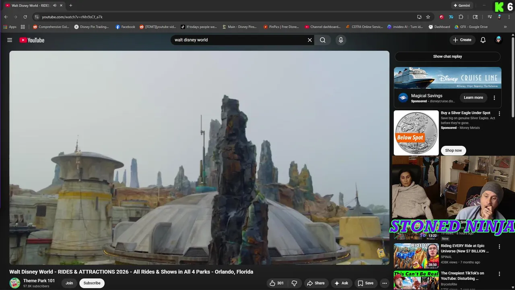Close the Walt Disney World tab
The width and height of the screenshot is (515, 290).
(61, 6)
